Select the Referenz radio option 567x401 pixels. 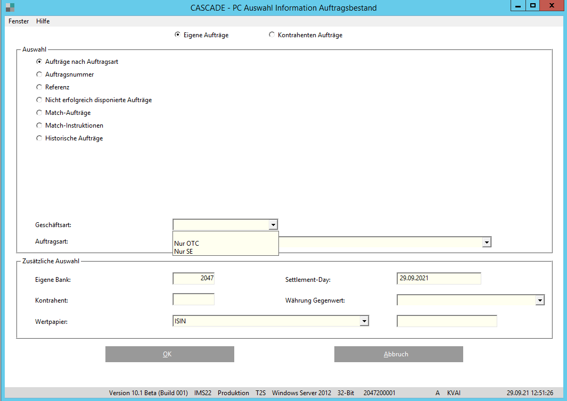click(x=39, y=87)
